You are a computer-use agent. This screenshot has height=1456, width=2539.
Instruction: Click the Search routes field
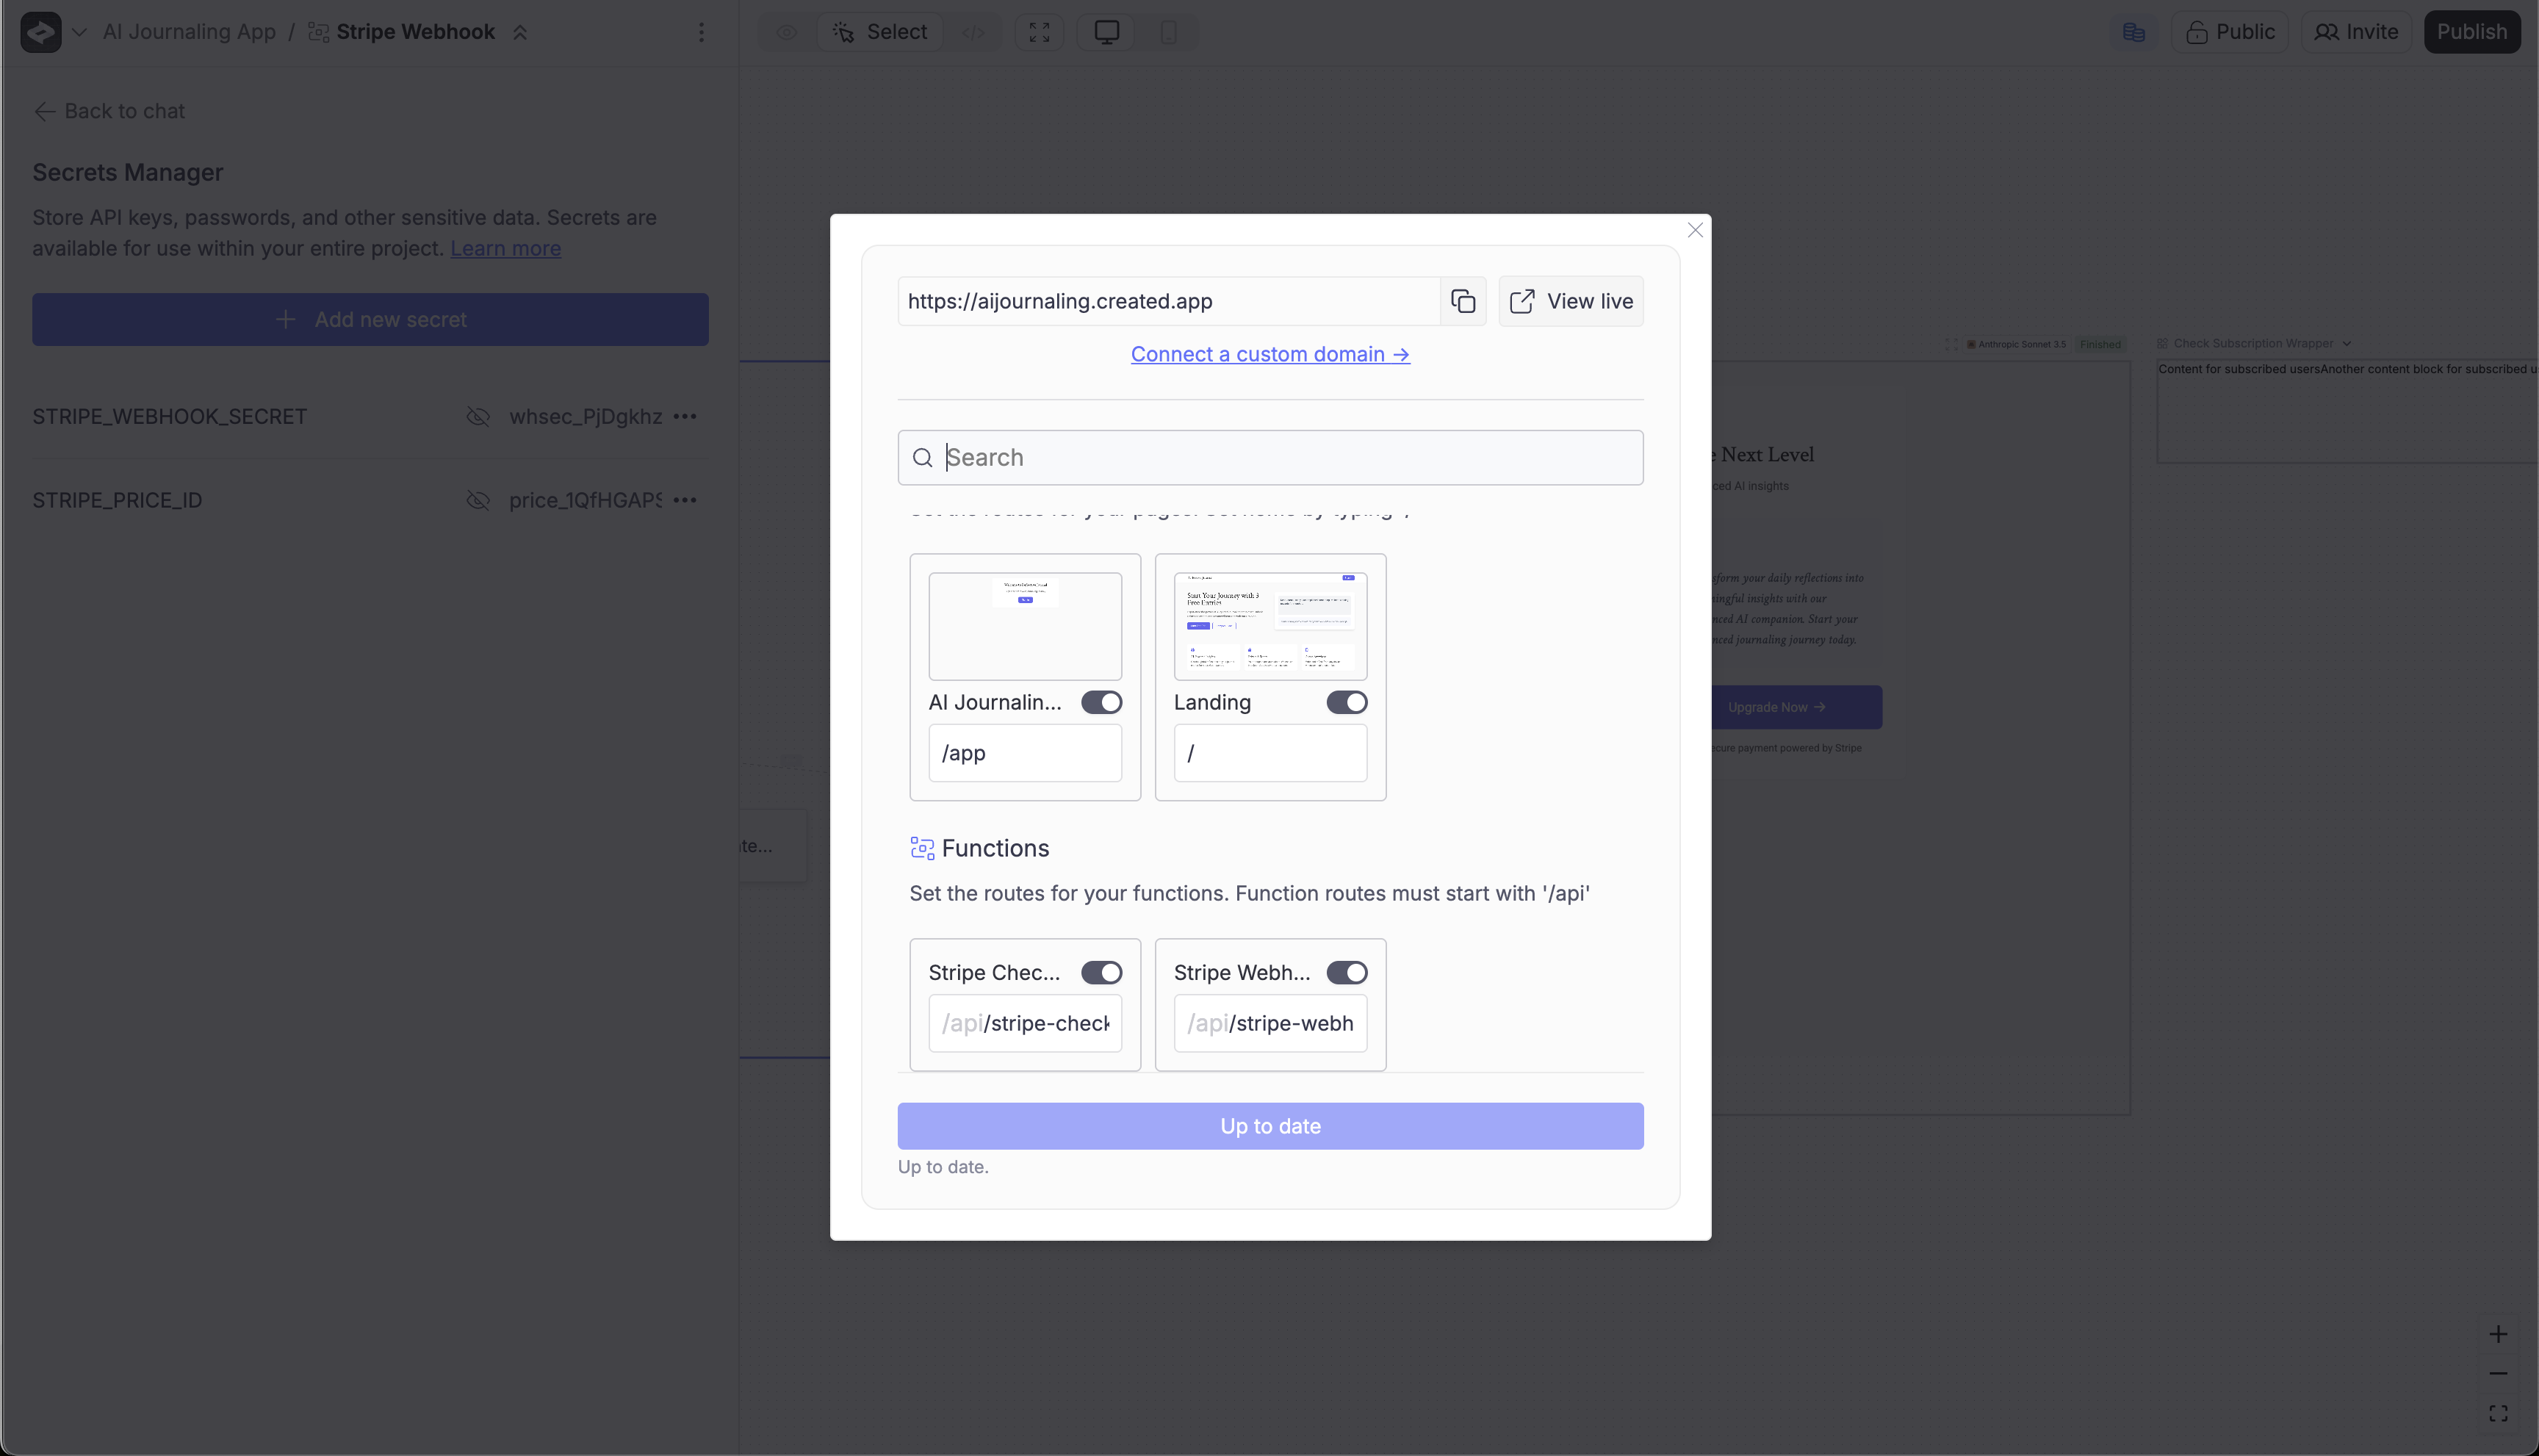[1270, 458]
